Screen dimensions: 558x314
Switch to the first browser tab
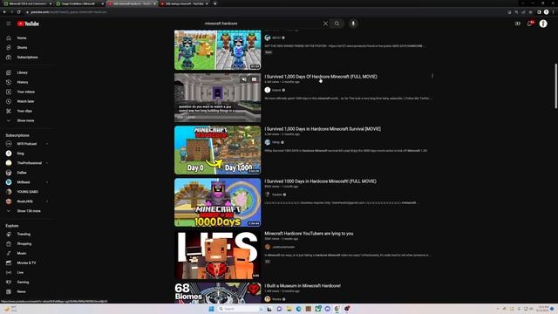tap(28, 3)
